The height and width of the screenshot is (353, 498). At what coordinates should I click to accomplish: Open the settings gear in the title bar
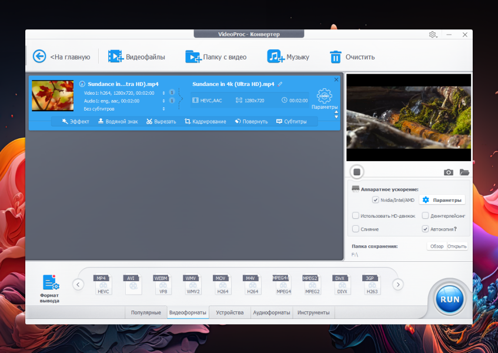[x=433, y=34]
